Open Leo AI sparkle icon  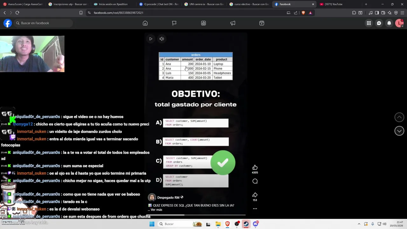pos(390,13)
